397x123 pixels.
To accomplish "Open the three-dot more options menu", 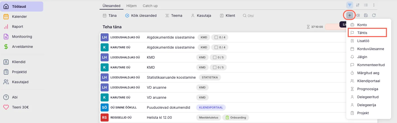I will [x=374, y=5].
